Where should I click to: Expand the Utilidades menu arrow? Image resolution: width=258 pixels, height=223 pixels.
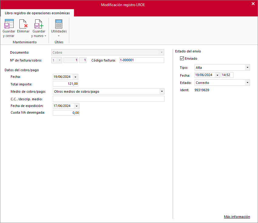tap(59, 36)
